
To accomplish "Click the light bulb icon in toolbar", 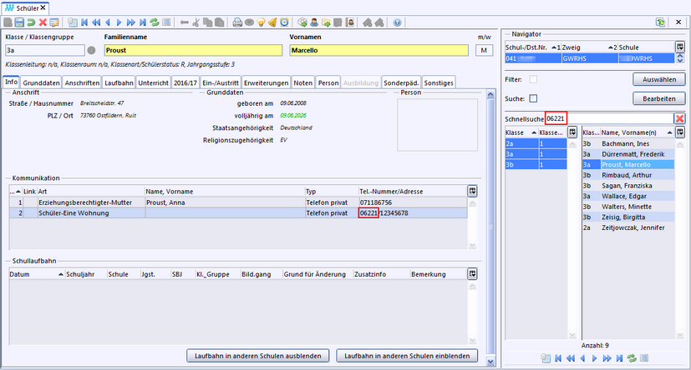I will point(261,22).
